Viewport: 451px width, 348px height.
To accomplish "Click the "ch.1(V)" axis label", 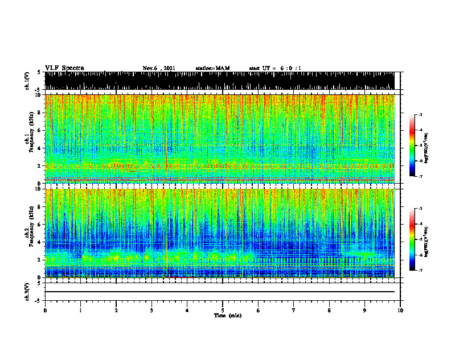I will point(27,81).
